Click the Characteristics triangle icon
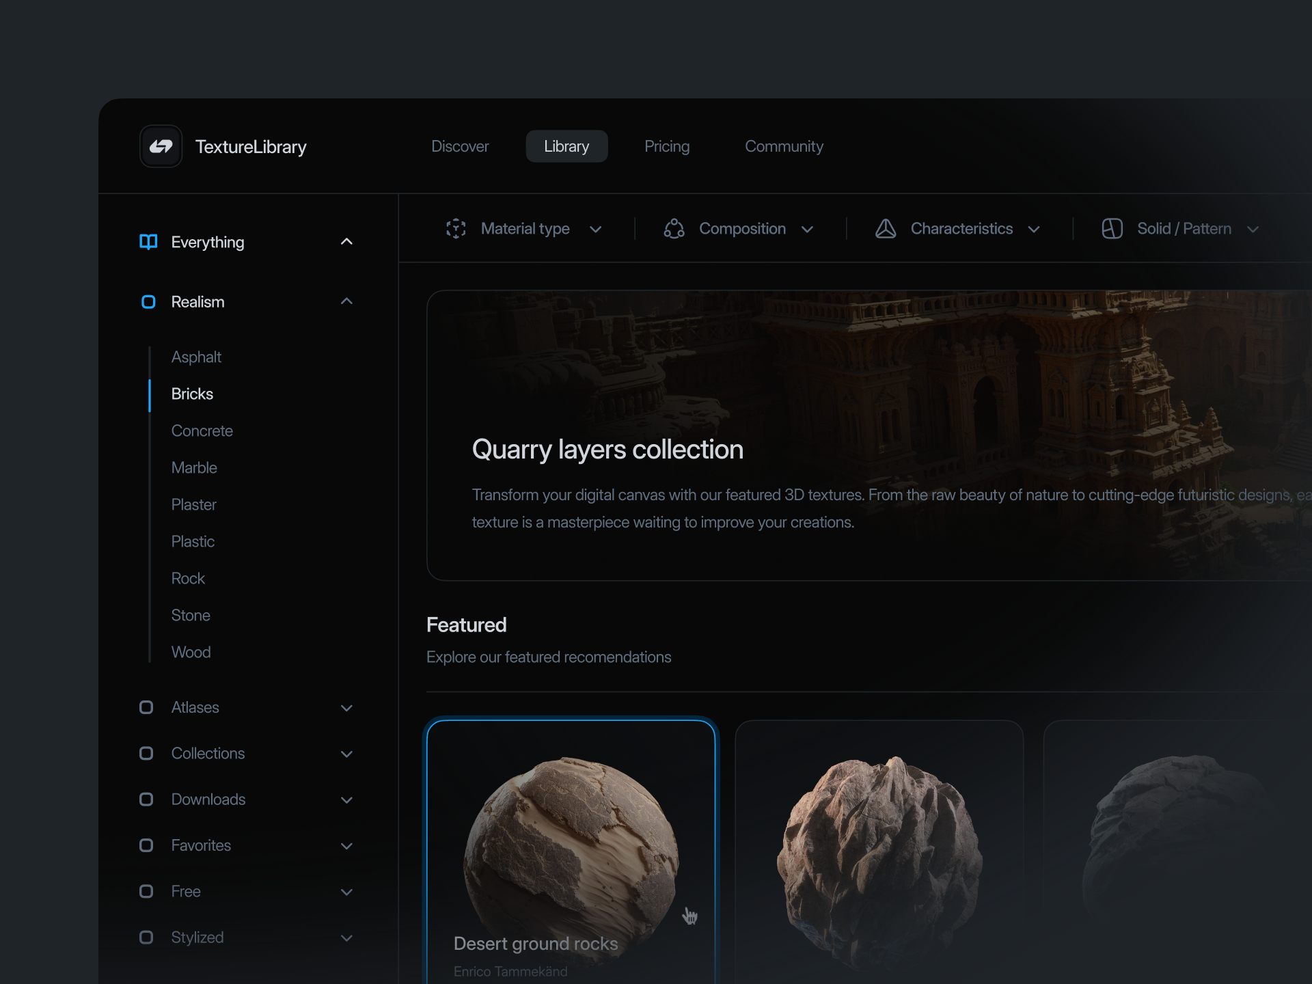The width and height of the screenshot is (1312, 984). coord(886,229)
